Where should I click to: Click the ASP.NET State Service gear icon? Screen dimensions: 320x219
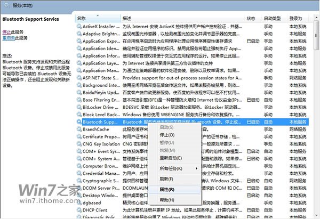(79, 78)
